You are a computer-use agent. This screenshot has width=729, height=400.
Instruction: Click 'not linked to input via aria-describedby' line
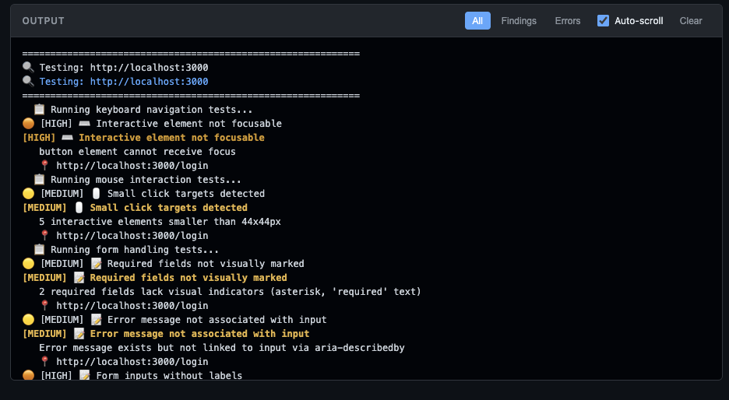click(x=222, y=348)
